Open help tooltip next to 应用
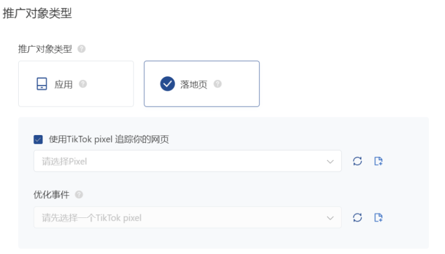This screenshot has height=254, width=445. (x=83, y=84)
